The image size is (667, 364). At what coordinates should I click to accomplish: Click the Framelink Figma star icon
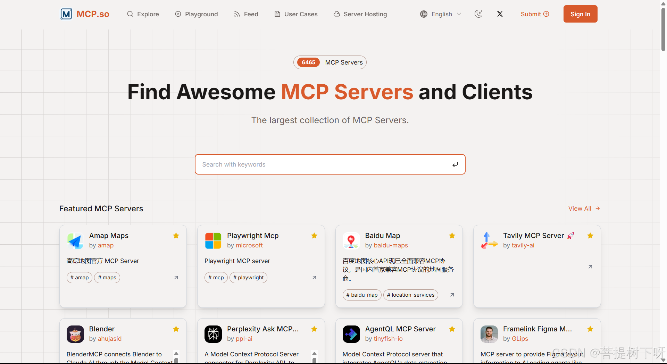(590, 329)
